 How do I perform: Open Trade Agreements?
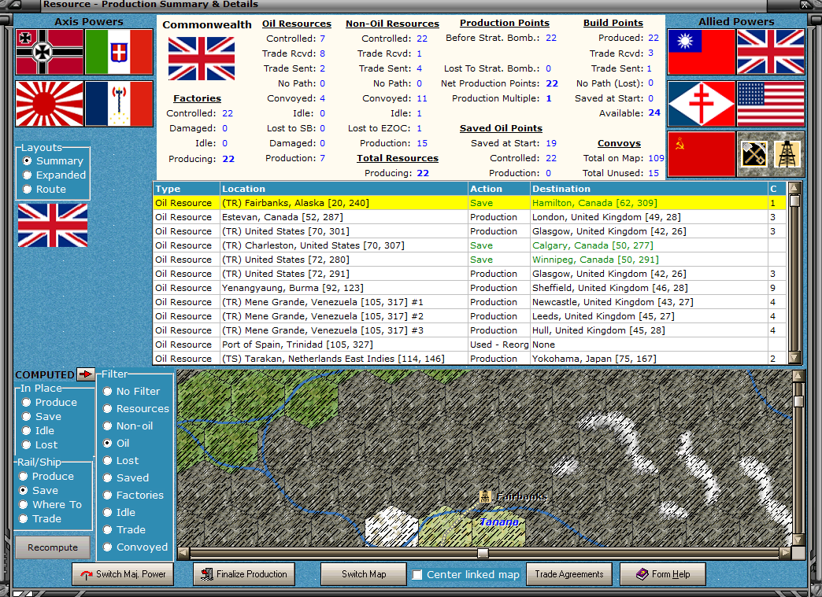(568, 574)
